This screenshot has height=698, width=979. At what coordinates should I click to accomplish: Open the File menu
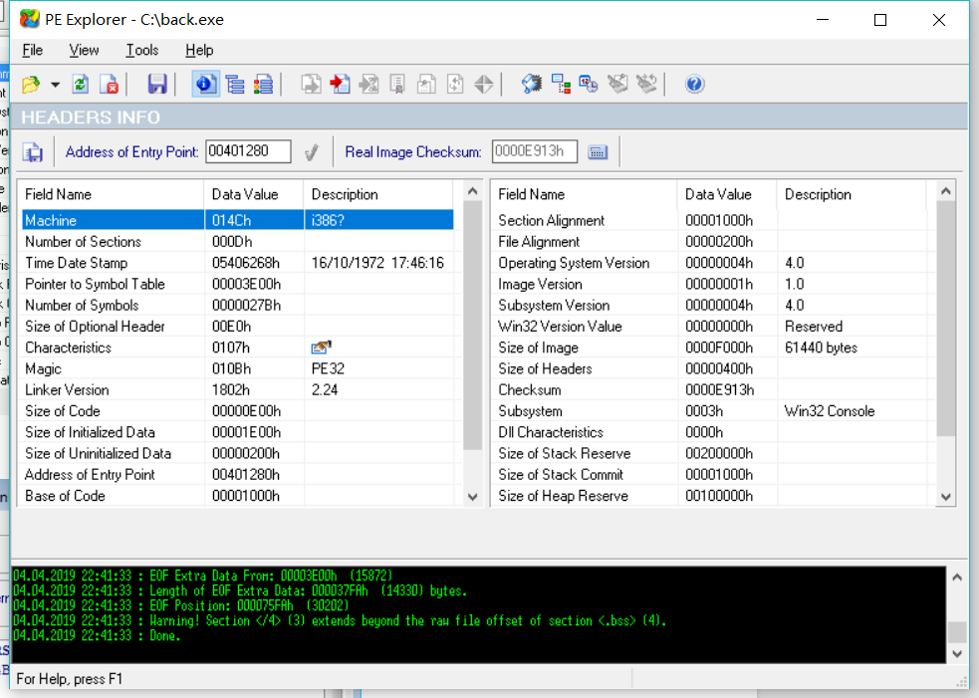coord(33,50)
